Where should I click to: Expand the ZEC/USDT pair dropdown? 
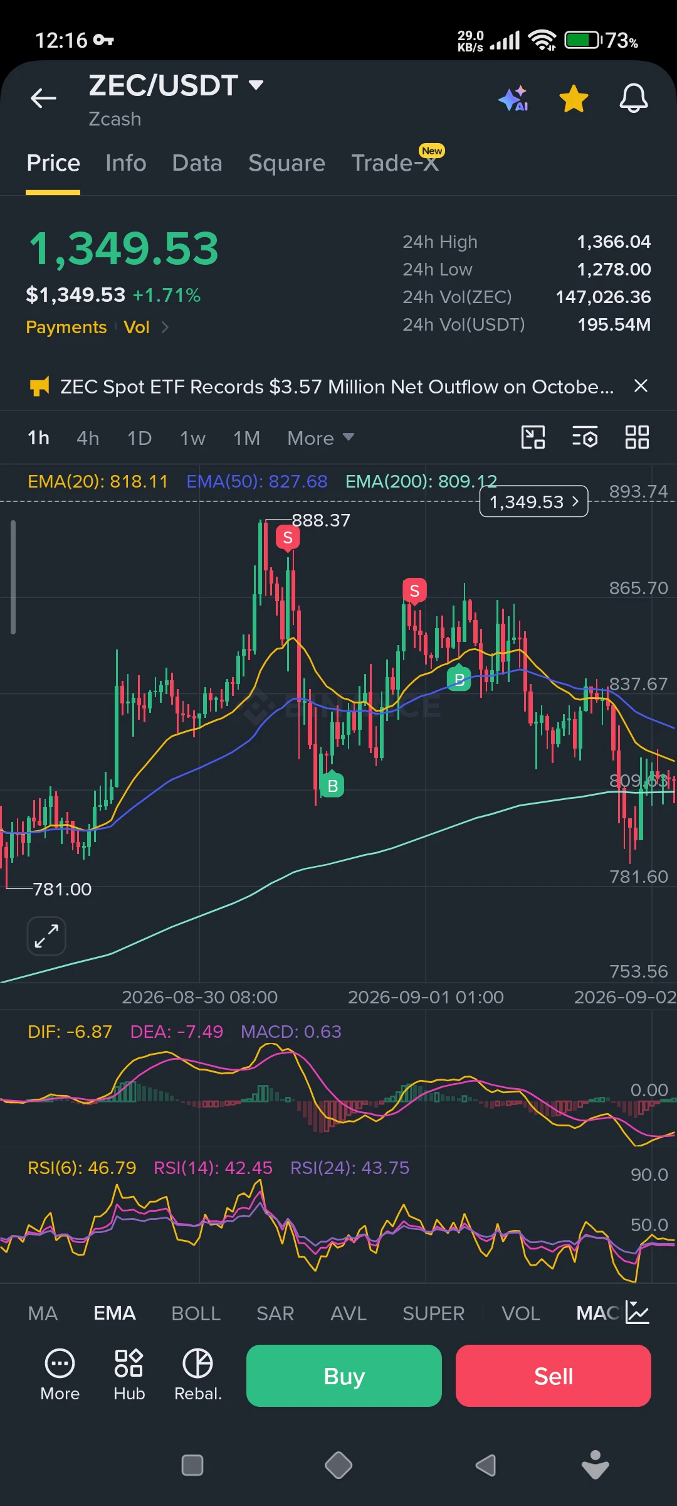(x=256, y=85)
